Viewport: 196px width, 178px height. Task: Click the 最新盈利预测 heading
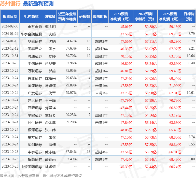tap(38, 4)
